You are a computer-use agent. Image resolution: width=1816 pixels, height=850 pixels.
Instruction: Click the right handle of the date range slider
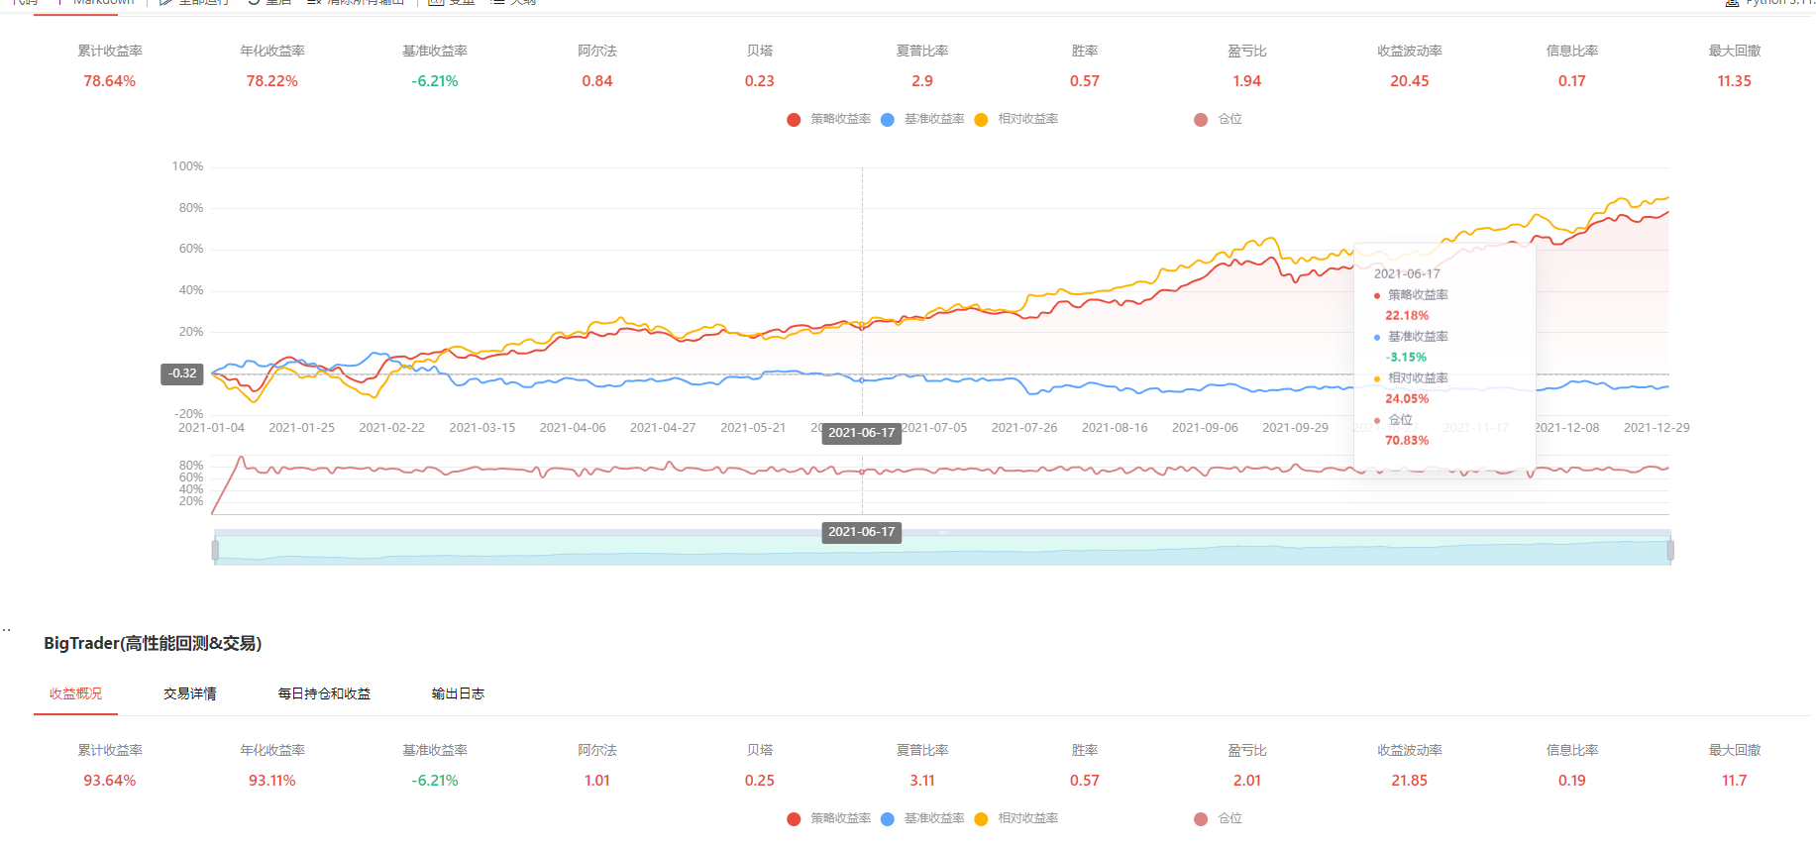click(1670, 550)
